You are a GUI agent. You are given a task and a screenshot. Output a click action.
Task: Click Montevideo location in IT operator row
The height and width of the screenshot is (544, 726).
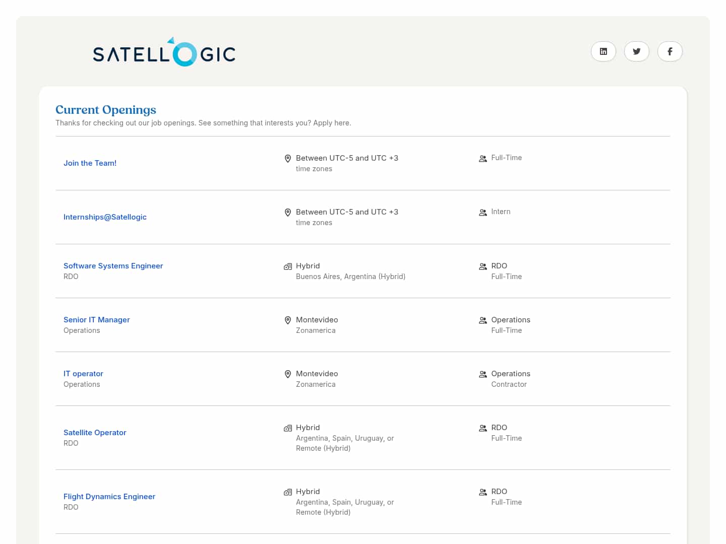(x=317, y=374)
